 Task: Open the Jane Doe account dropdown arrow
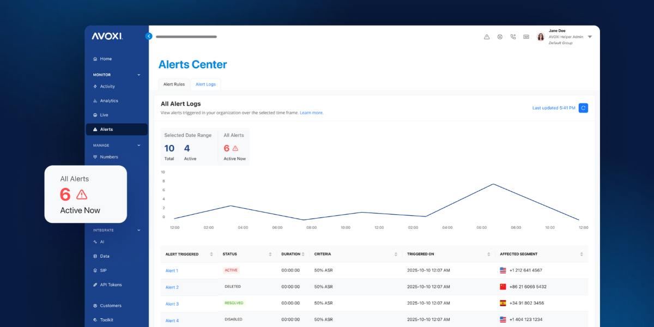point(590,37)
